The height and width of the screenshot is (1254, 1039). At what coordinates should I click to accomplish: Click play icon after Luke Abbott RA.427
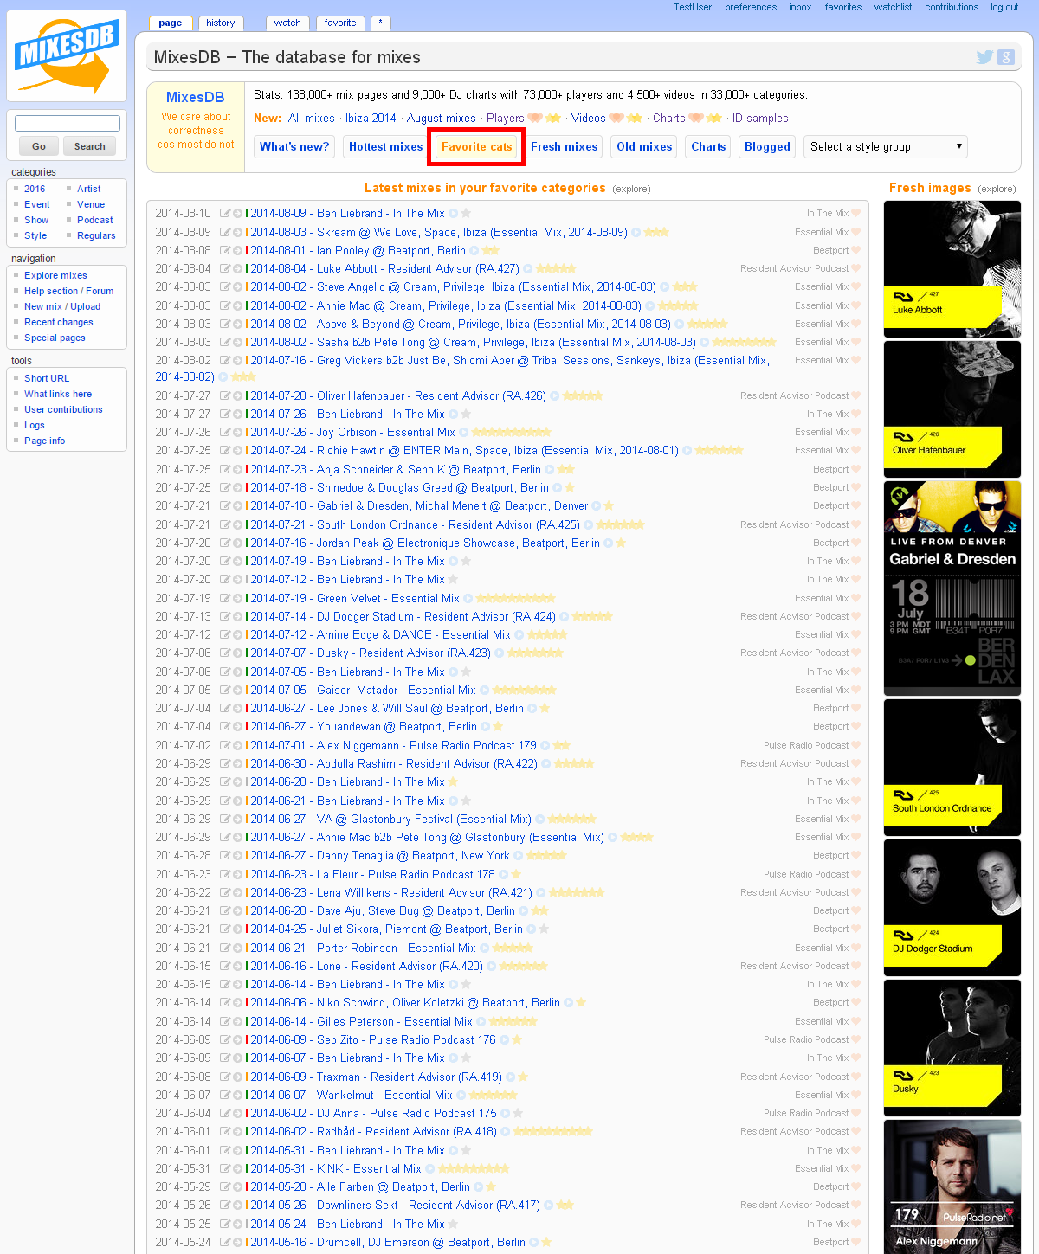[528, 269]
